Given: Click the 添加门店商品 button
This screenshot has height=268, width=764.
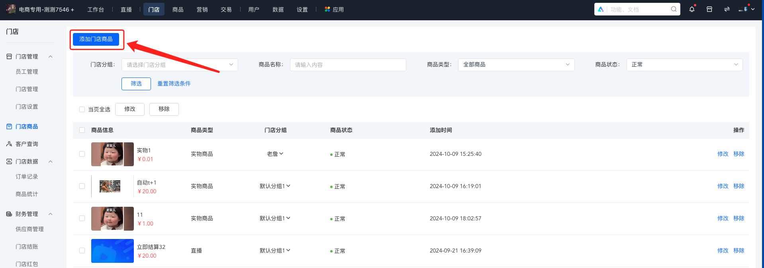Looking at the screenshot, I should [96, 39].
